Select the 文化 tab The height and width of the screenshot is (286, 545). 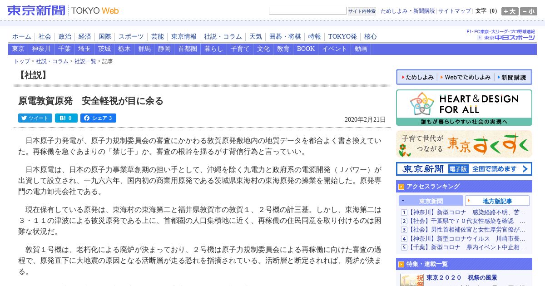click(263, 49)
